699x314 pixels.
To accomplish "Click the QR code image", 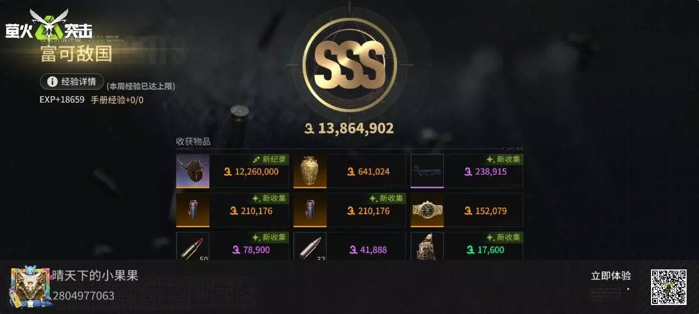I will click(x=669, y=287).
